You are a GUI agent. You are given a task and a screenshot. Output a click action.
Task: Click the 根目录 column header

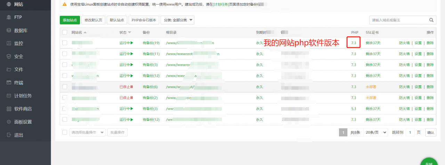(x=171, y=32)
